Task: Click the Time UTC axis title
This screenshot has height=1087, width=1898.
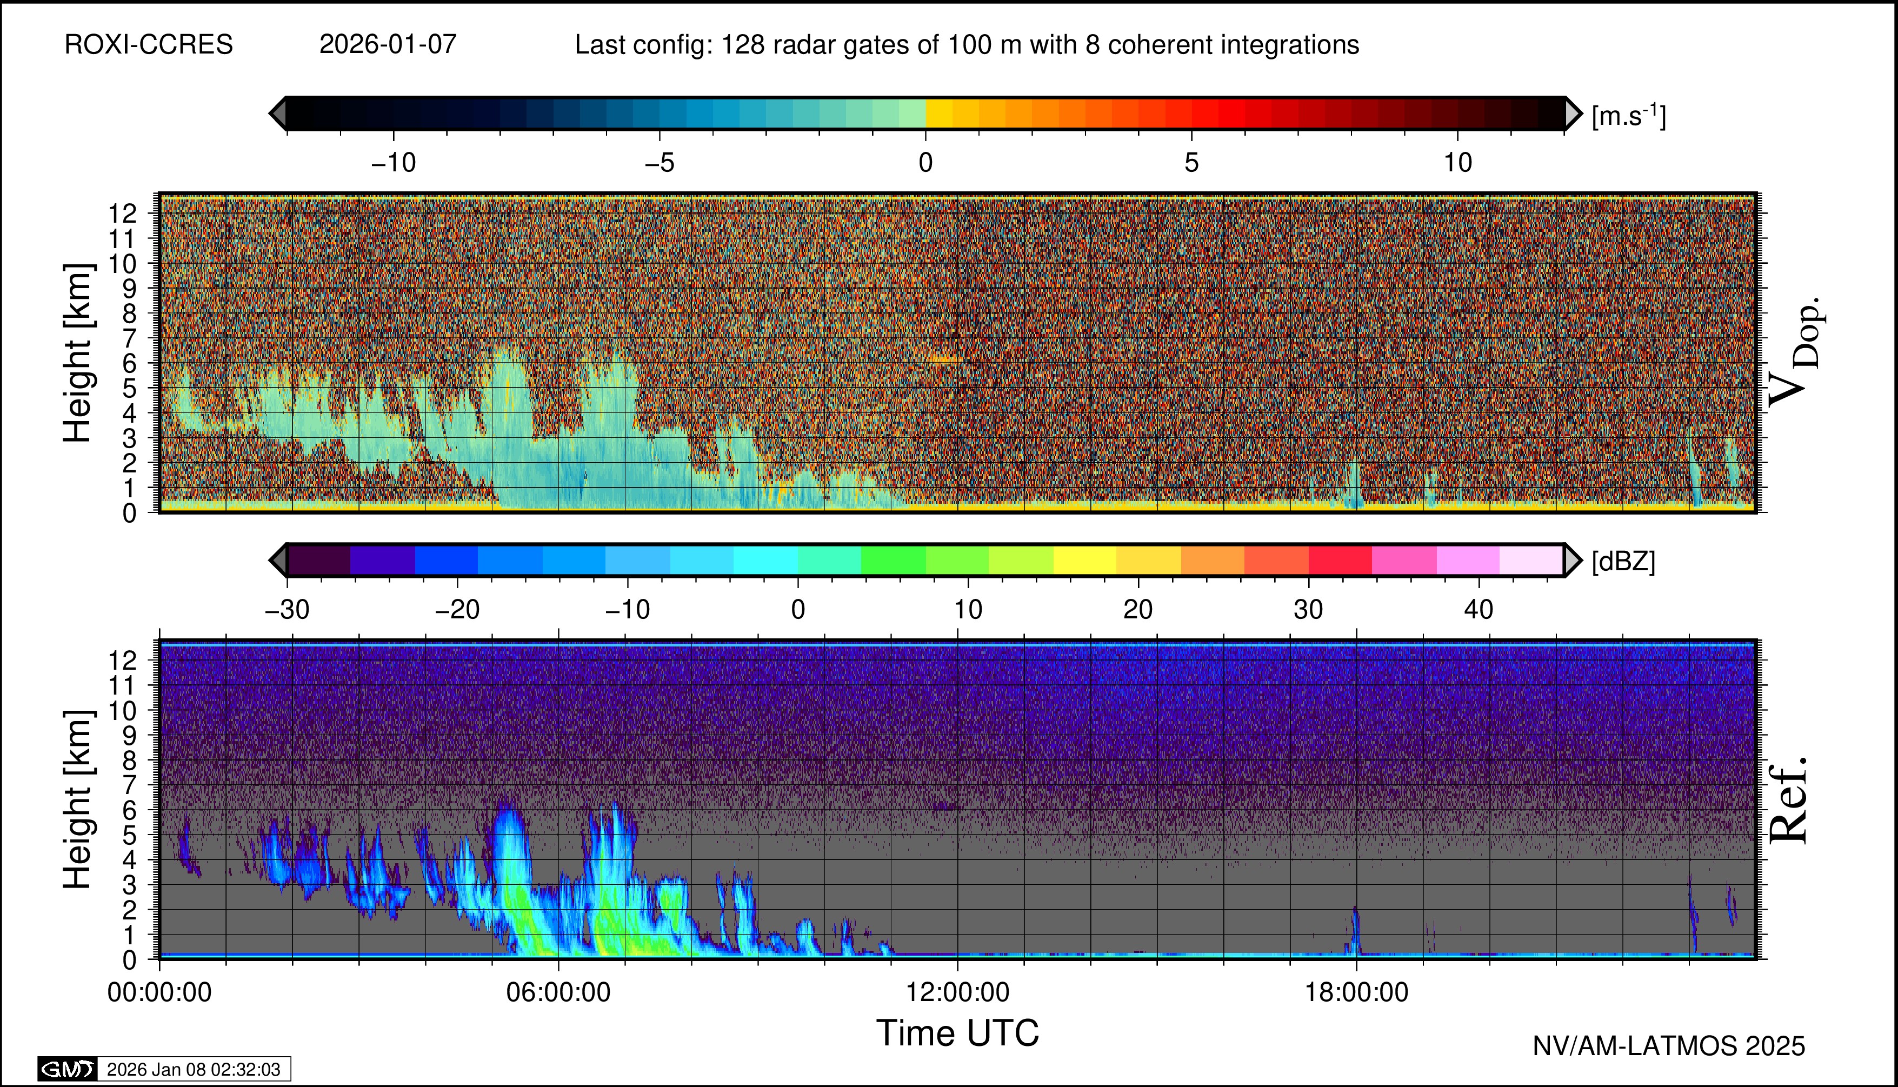Action: pos(957,1033)
